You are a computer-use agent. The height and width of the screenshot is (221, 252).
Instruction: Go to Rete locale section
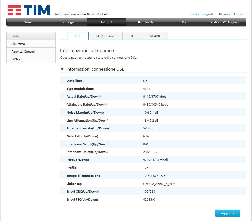[x=146, y=22]
